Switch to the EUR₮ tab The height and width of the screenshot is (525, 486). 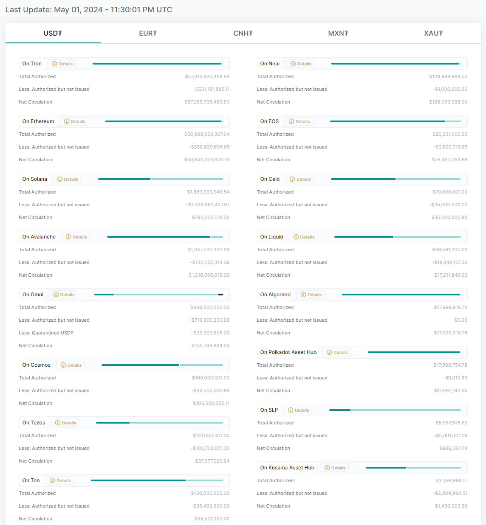tap(148, 34)
